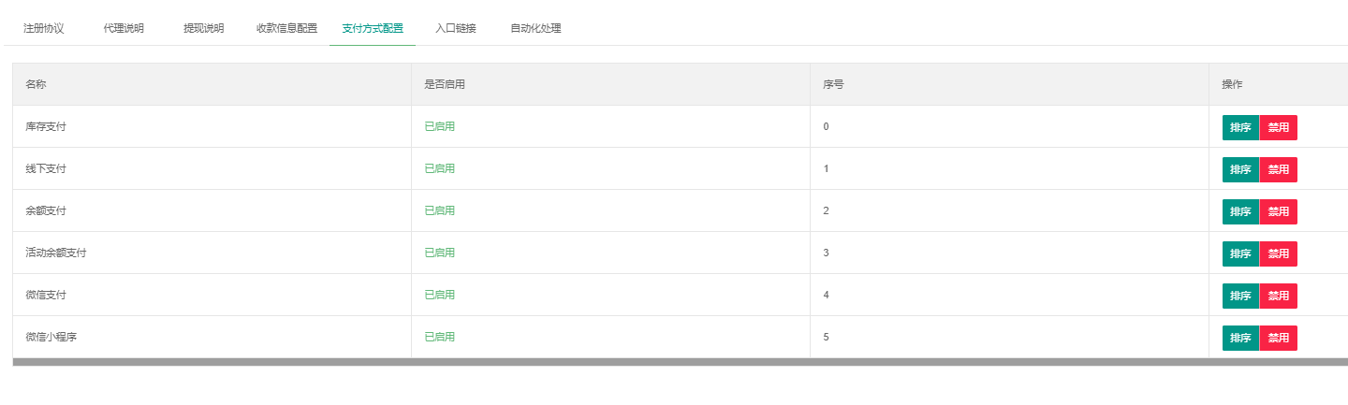Disable 活动余额支付 payment method
The width and height of the screenshot is (1348, 405).
coord(1279,253)
